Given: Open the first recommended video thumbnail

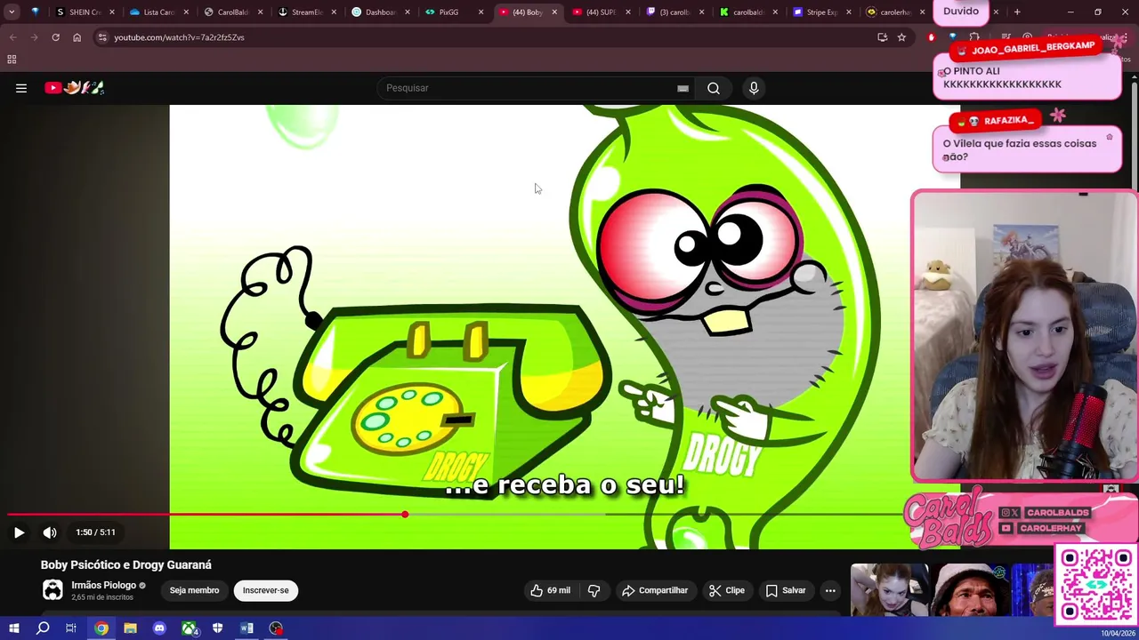Looking at the screenshot, I should point(889,590).
